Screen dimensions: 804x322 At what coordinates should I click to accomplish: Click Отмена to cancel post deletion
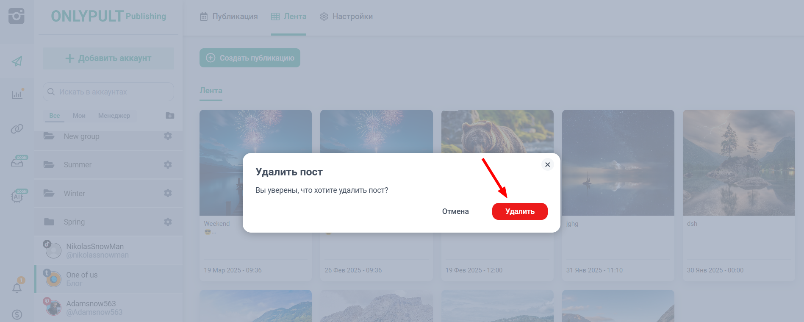[455, 211]
